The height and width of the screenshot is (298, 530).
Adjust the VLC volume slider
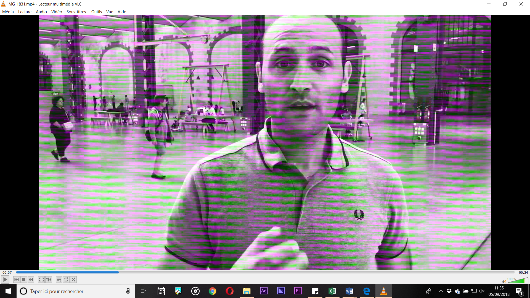[x=518, y=281]
